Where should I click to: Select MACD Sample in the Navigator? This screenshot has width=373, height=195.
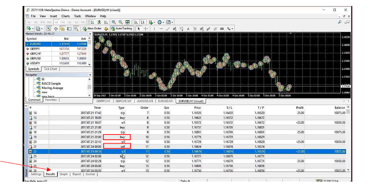click(x=51, y=84)
